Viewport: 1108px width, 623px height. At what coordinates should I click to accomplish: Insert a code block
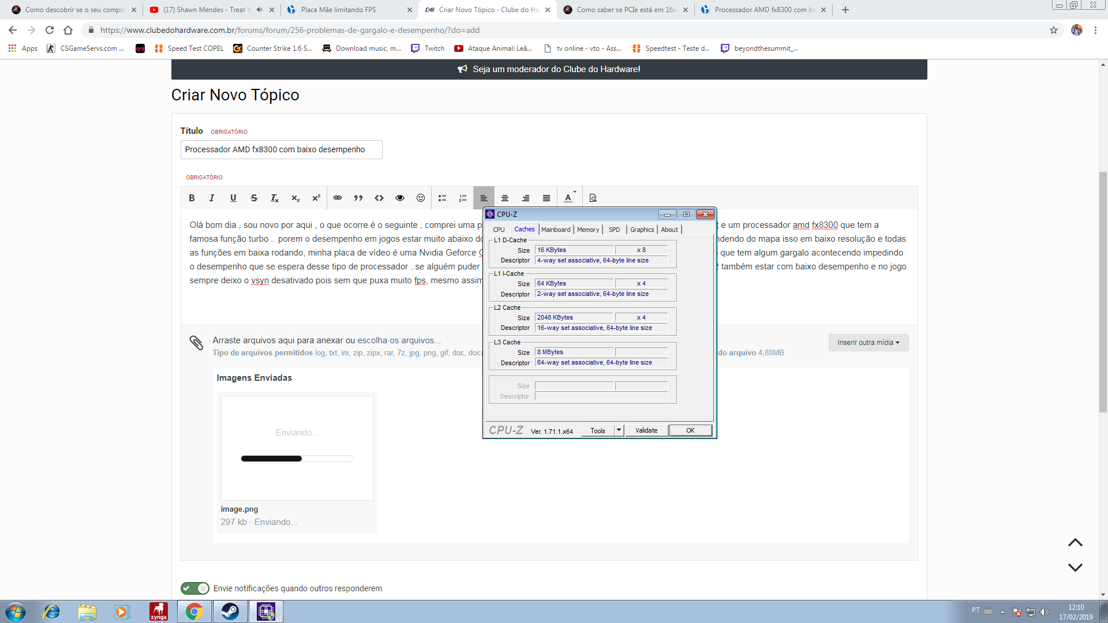pyautogui.click(x=379, y=198)
